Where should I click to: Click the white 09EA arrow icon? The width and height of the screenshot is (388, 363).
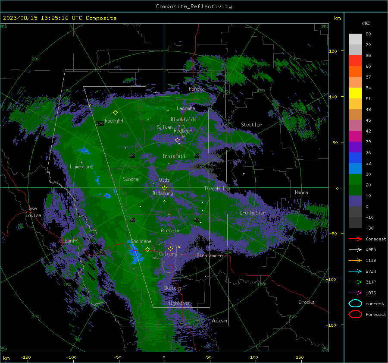[x=355, y=250]
